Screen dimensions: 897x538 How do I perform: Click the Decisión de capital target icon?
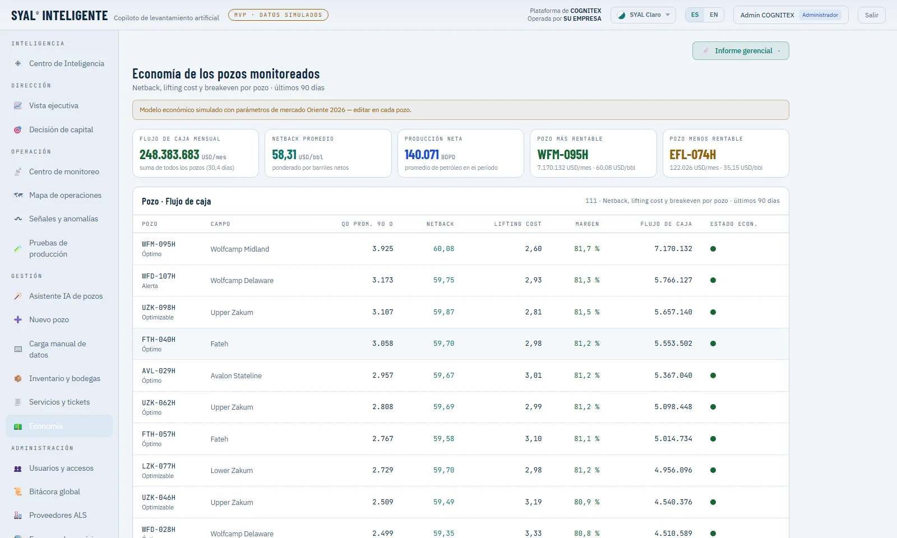tap(18, 129)
